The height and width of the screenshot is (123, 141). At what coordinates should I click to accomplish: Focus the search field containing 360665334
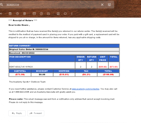point(53,5)
